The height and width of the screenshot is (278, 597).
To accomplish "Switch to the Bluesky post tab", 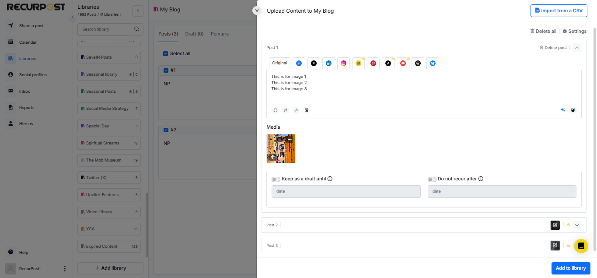I will pos(433,63).
